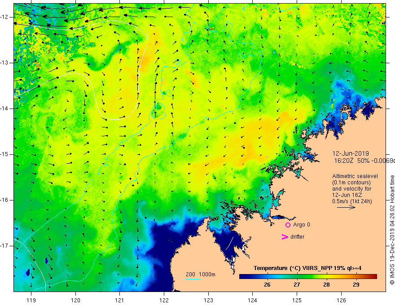Click the magenta Argo 0 circle marker
Screen dimensions: 395x305
tap(288, 225)
